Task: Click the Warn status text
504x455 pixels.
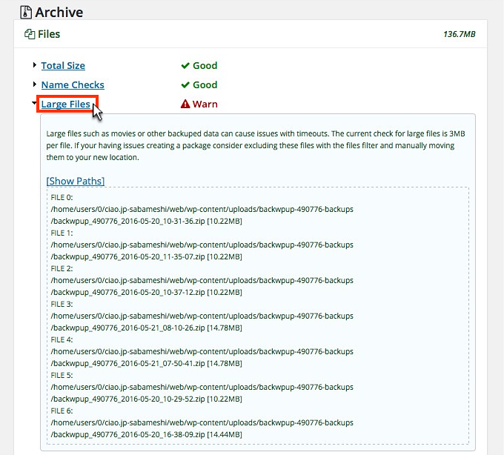Action: [205, 104]
